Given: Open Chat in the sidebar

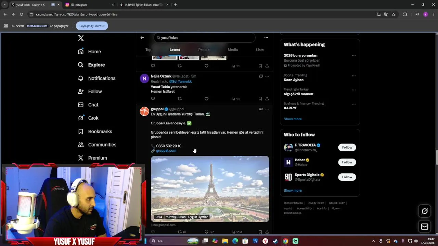Looking at the screenshot, I should click(x=88, y=105).
